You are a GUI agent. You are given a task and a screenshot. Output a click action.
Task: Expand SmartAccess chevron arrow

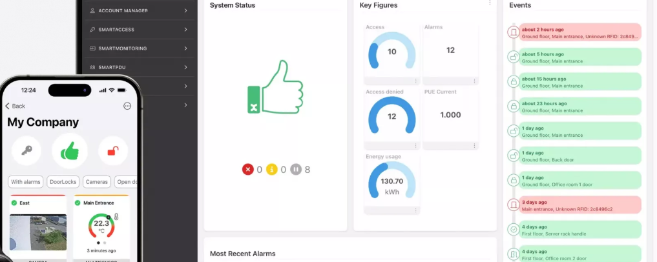coord(185,30)
